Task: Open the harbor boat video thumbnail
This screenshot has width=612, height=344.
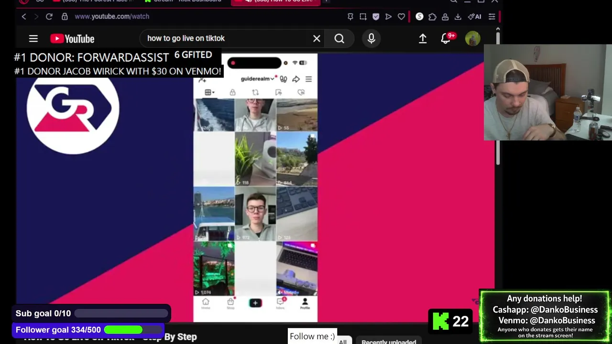Action: (214, 214)
